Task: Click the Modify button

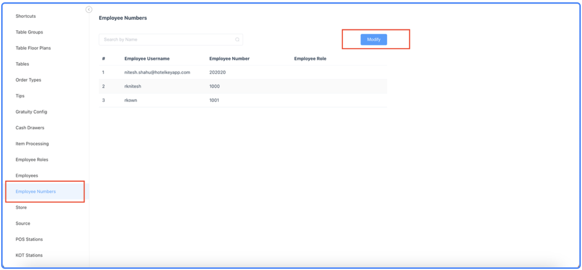Action: [x=373, y=40]
